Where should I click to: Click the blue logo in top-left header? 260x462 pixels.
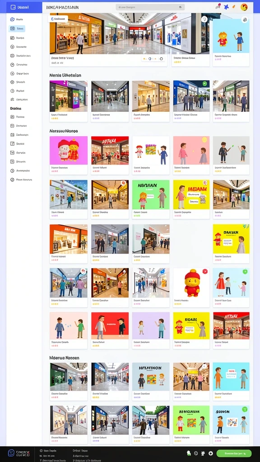tap(24, 7)
